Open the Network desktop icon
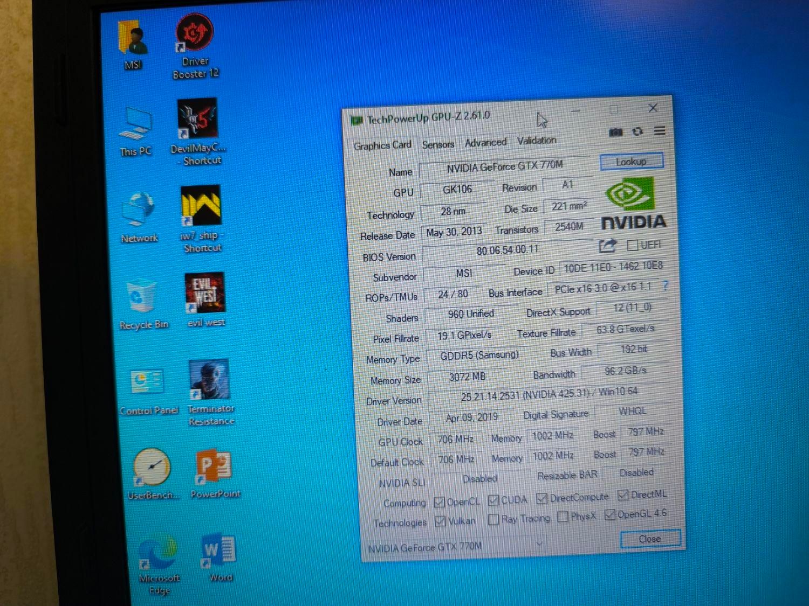This screenshot has width=809, height=606. click(139, 217)
